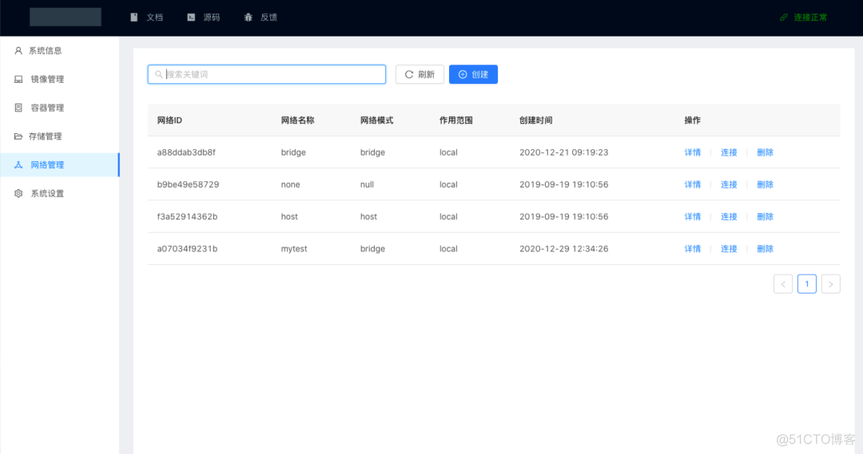863x454 pixels.
Task: Go to next page arrow in pagination
Action: 830,284
